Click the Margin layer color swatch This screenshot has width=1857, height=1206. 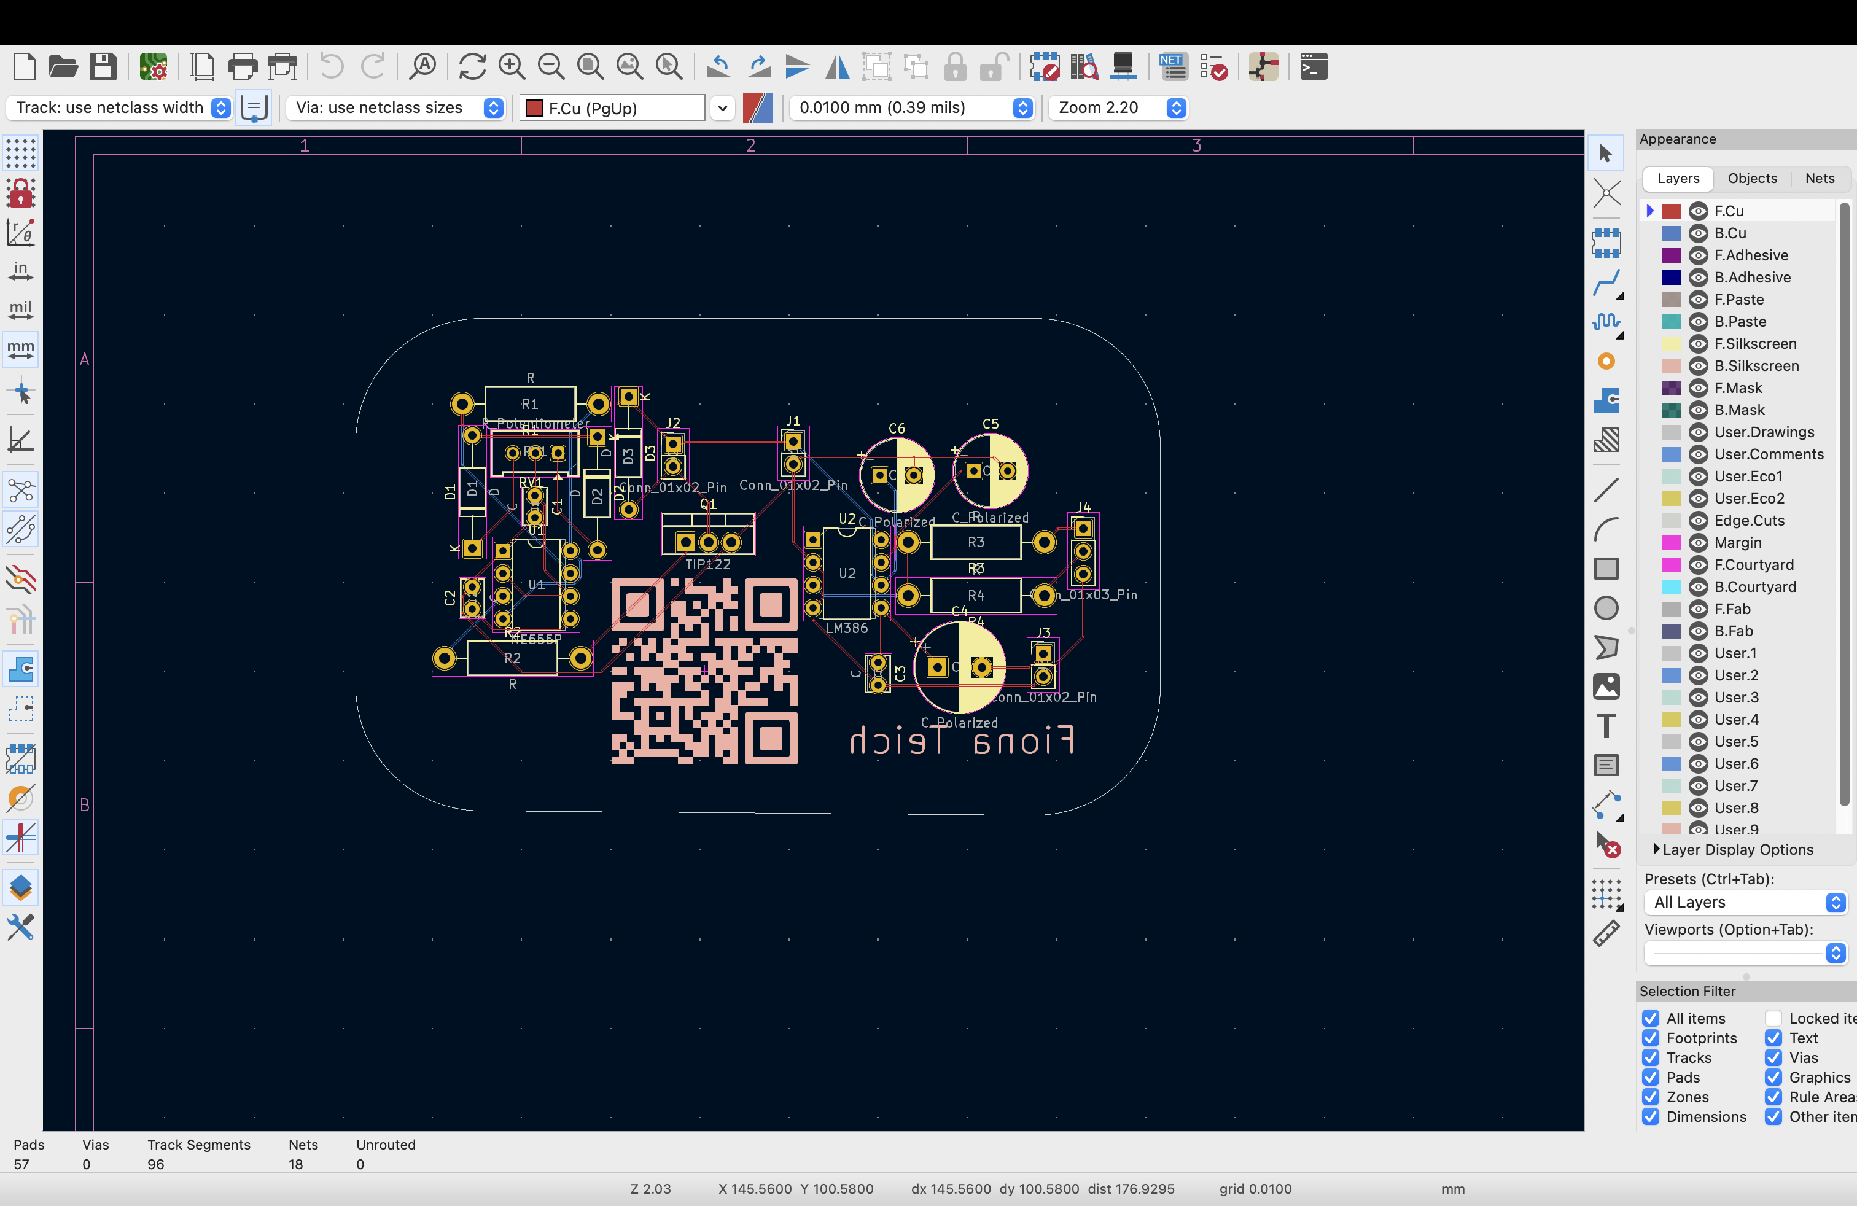click(x=1670, y=543)
